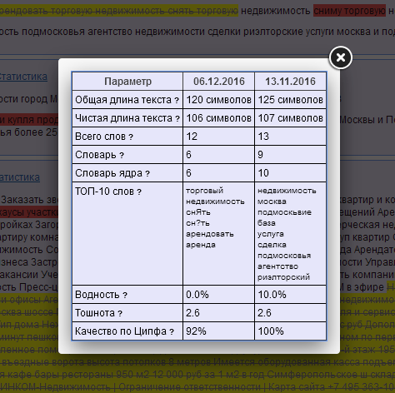Show help for Чистая длина текста
The height and width of the screenshot is (393, 395).
pos(177,119)
